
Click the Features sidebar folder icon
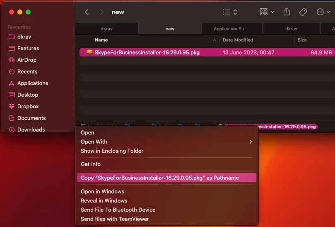[12, 48]
